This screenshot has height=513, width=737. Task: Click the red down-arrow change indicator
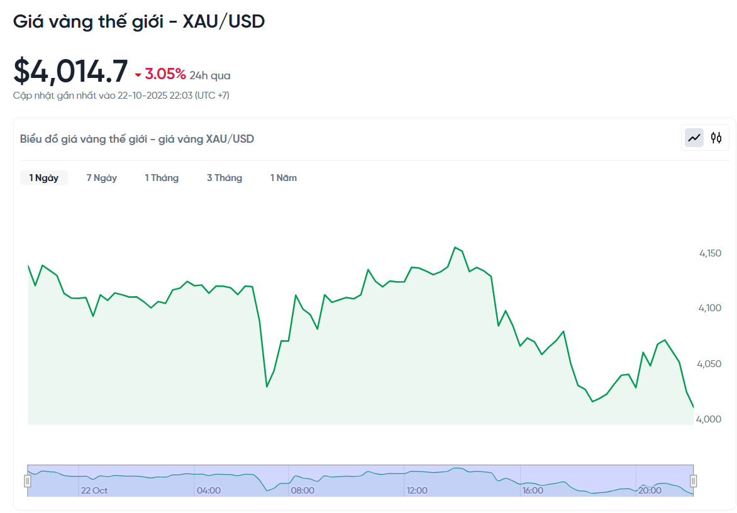(138, 75)
